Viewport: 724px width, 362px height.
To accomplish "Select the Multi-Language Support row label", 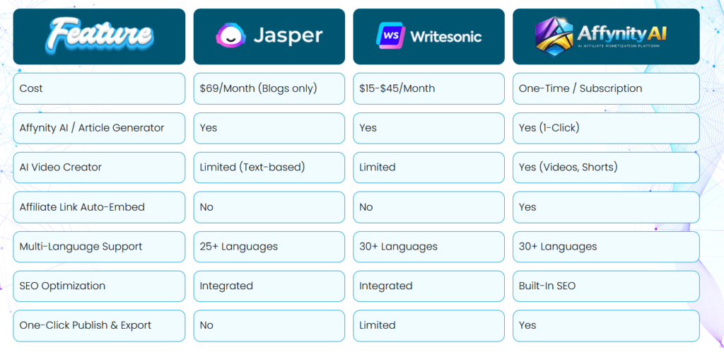I will (x=99, y=247).
